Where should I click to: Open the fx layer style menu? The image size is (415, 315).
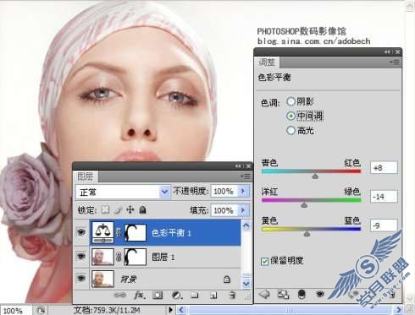pyautogui.click(x=140, y=295)
